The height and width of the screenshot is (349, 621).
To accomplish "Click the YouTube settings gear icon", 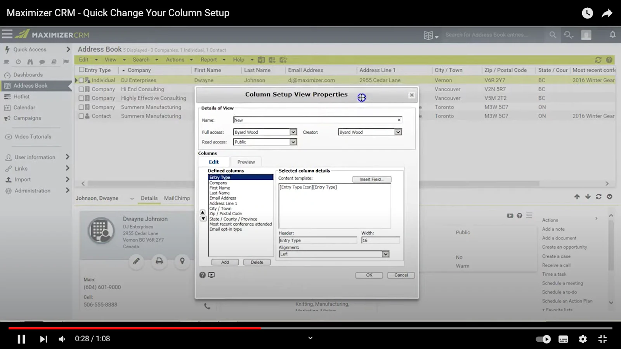I will point(583,339).
